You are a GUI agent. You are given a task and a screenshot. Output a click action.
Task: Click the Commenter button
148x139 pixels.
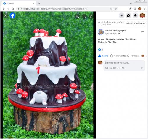tap(118, 56)
